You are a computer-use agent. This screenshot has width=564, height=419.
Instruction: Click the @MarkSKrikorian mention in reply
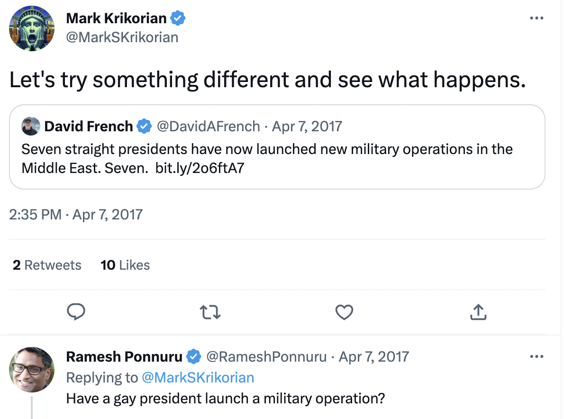[x=198, y=377]
